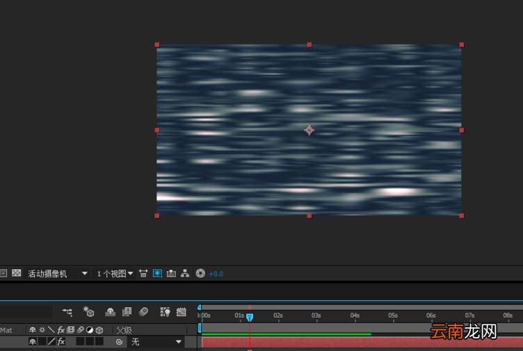Viewport: 523px width, 351px height.
Task: Open the 1个视图 view layout dropdown
Action: 115,274
